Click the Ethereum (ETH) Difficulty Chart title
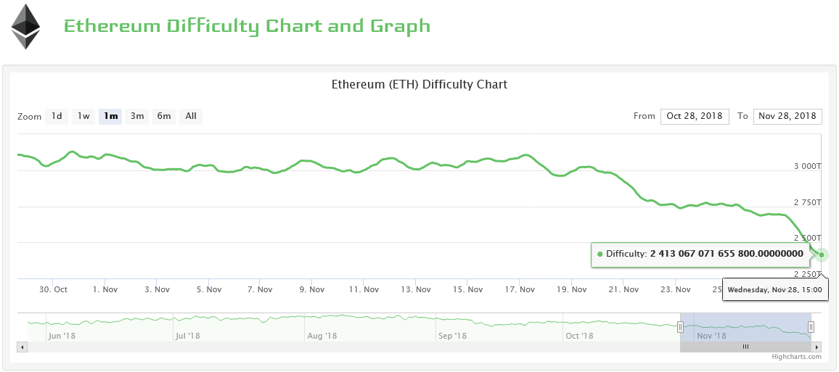This screenshot has width=839, height=372. click(x=419, y=84)
